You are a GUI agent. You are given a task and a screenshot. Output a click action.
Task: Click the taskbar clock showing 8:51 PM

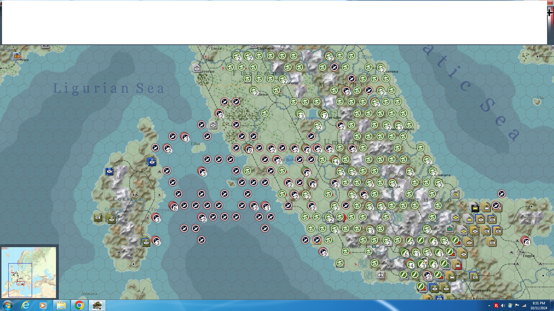pyautogui.click(x=538, y=305)
